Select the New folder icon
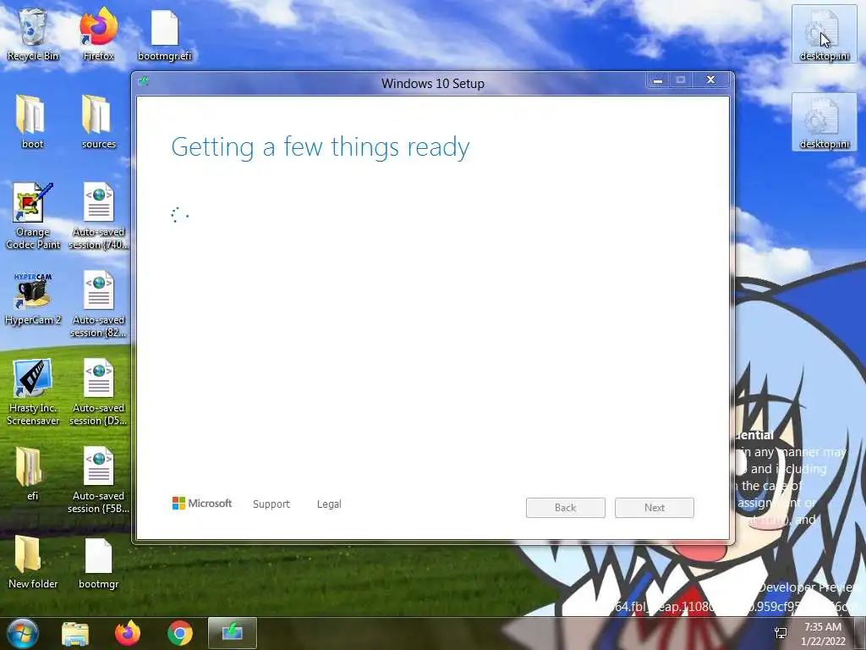866x650 pixels. click(33, 562)
